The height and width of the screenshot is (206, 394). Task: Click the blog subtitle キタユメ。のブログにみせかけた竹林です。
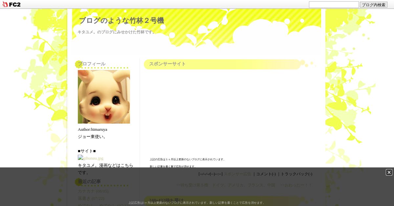coord(117,32)
